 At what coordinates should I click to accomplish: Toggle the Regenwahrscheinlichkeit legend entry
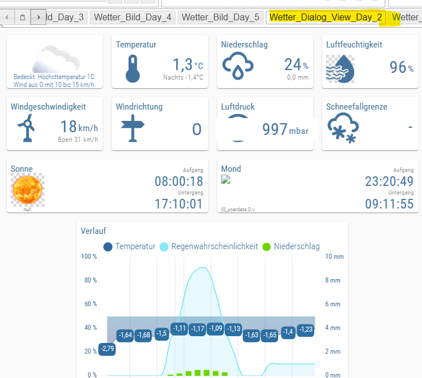coord(209,246)
